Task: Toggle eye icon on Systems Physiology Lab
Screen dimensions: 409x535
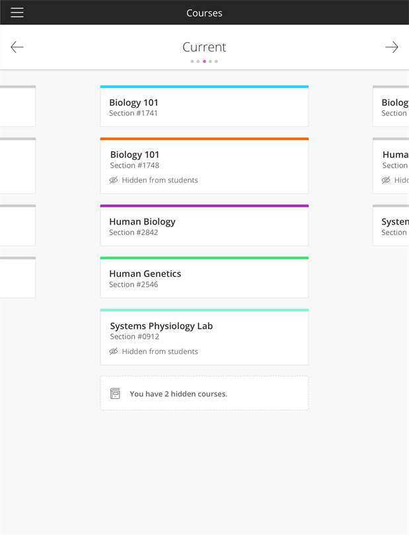Action: click(x=114, y=352)
